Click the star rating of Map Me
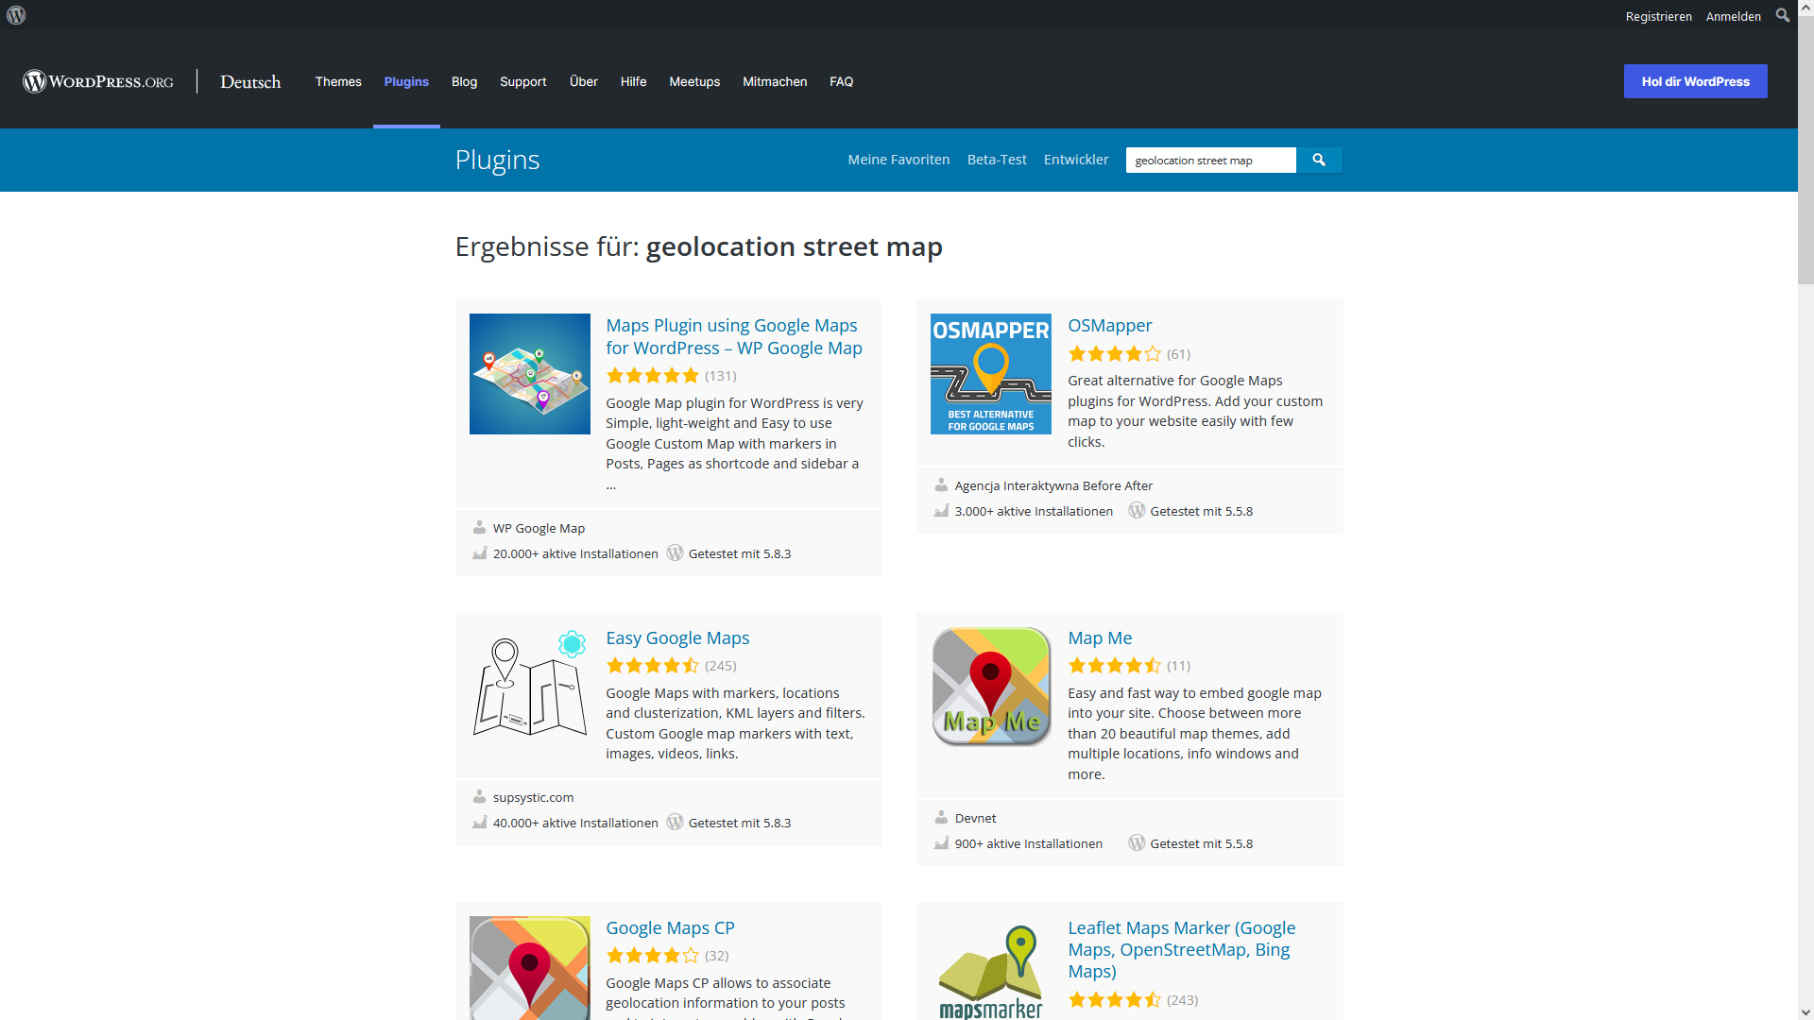 pyautogui.click(x=1115, y=666)
